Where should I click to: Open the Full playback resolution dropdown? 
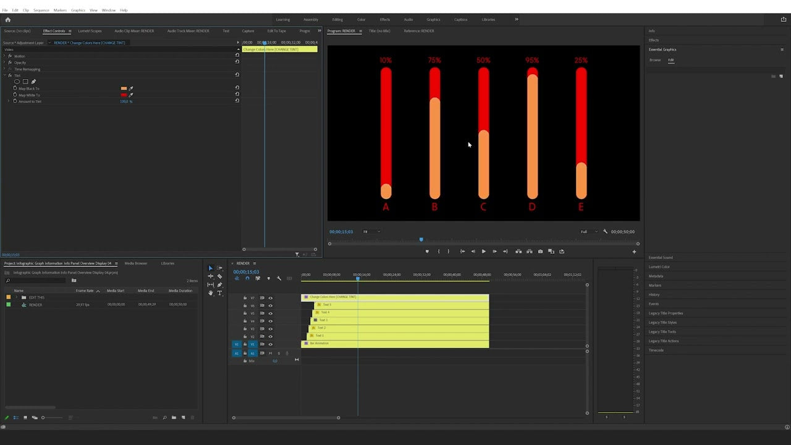[585, 231]
